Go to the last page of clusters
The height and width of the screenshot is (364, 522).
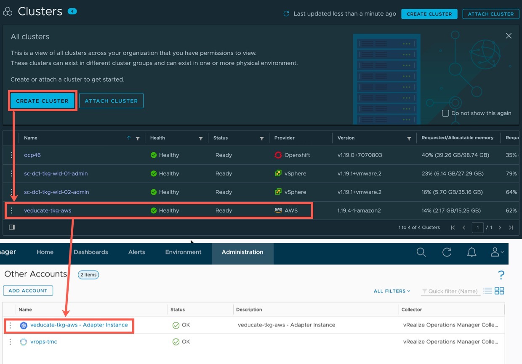tap(511, 228)
